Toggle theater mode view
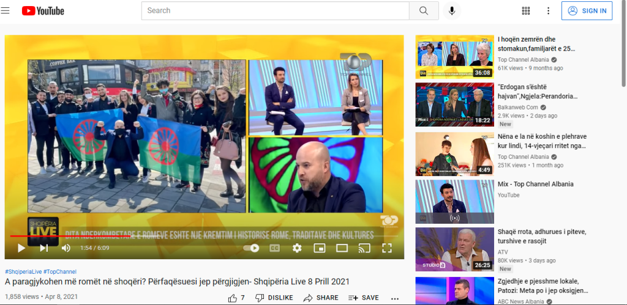This screenshot has width=627, height=305. click(342, 248)
